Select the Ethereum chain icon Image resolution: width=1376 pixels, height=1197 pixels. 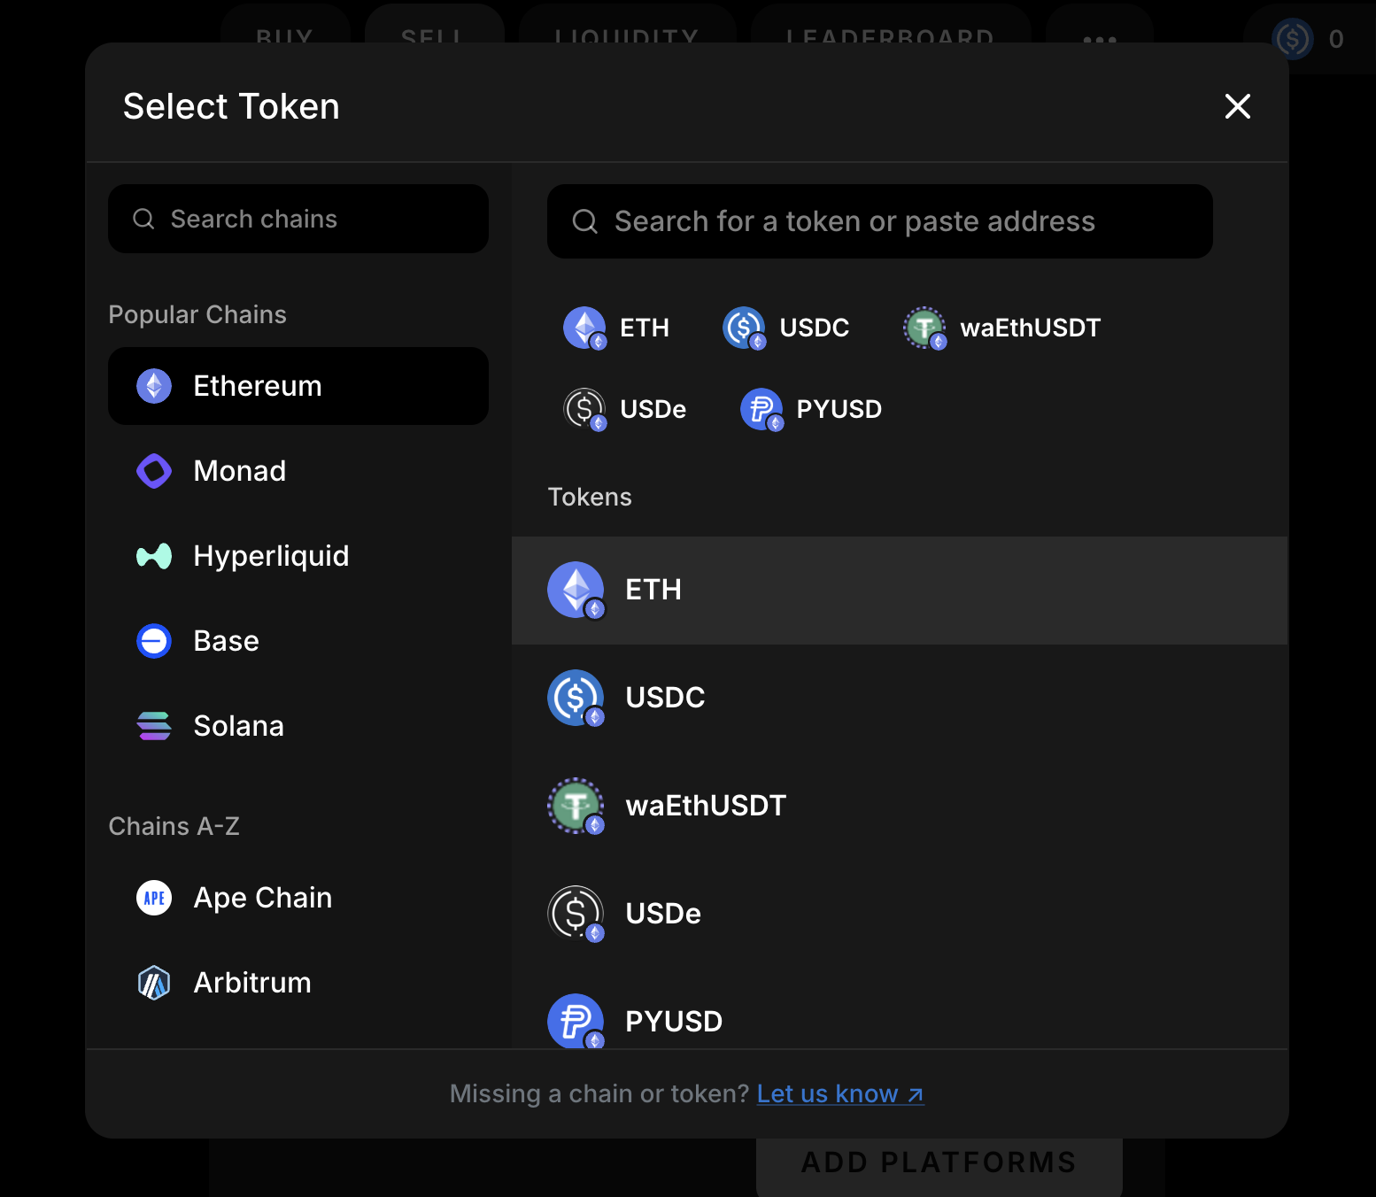coord(153,385)
